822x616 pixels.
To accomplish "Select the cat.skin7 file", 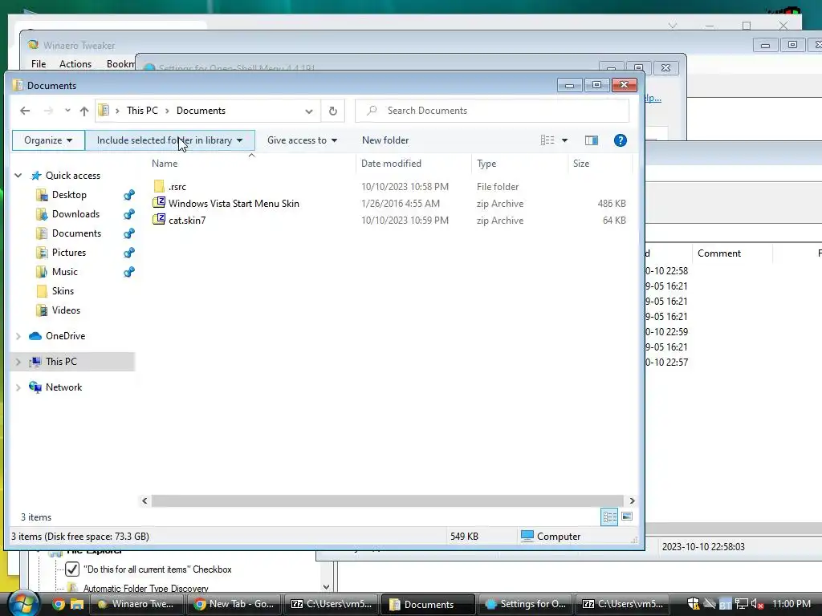I will (x=186, y=220).
